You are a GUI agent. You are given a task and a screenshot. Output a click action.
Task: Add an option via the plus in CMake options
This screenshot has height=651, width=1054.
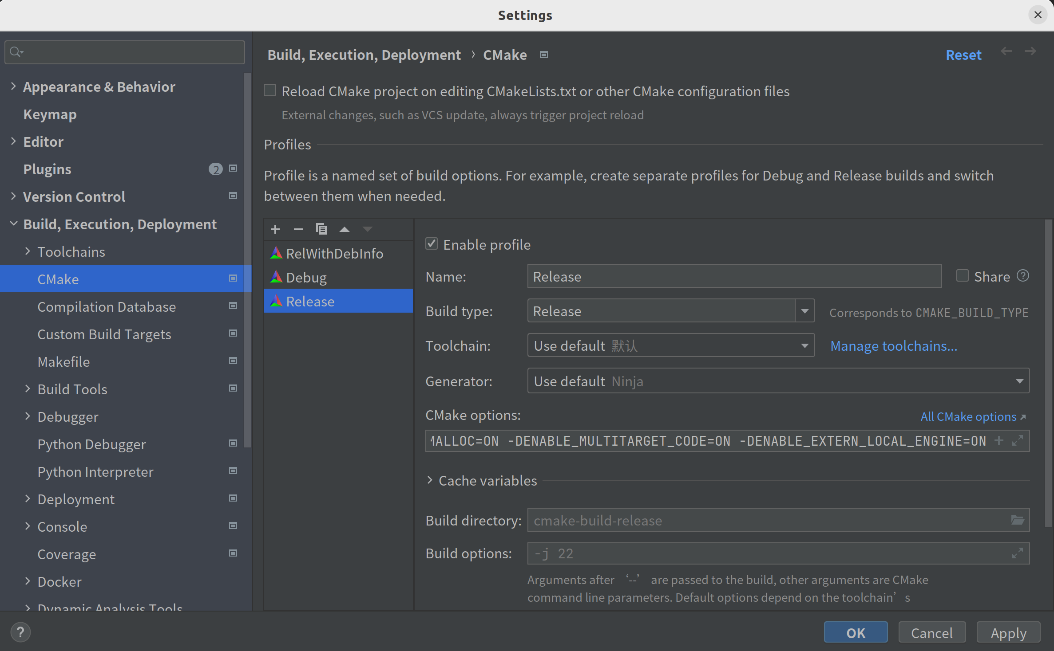pyautogui.click(x=999, y=440)
